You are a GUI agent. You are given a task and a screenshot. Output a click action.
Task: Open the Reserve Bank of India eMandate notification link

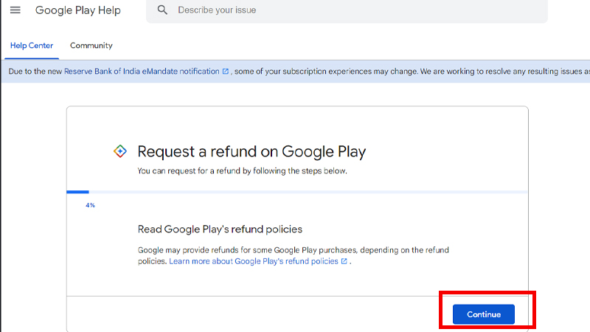(x=142, y=71)
